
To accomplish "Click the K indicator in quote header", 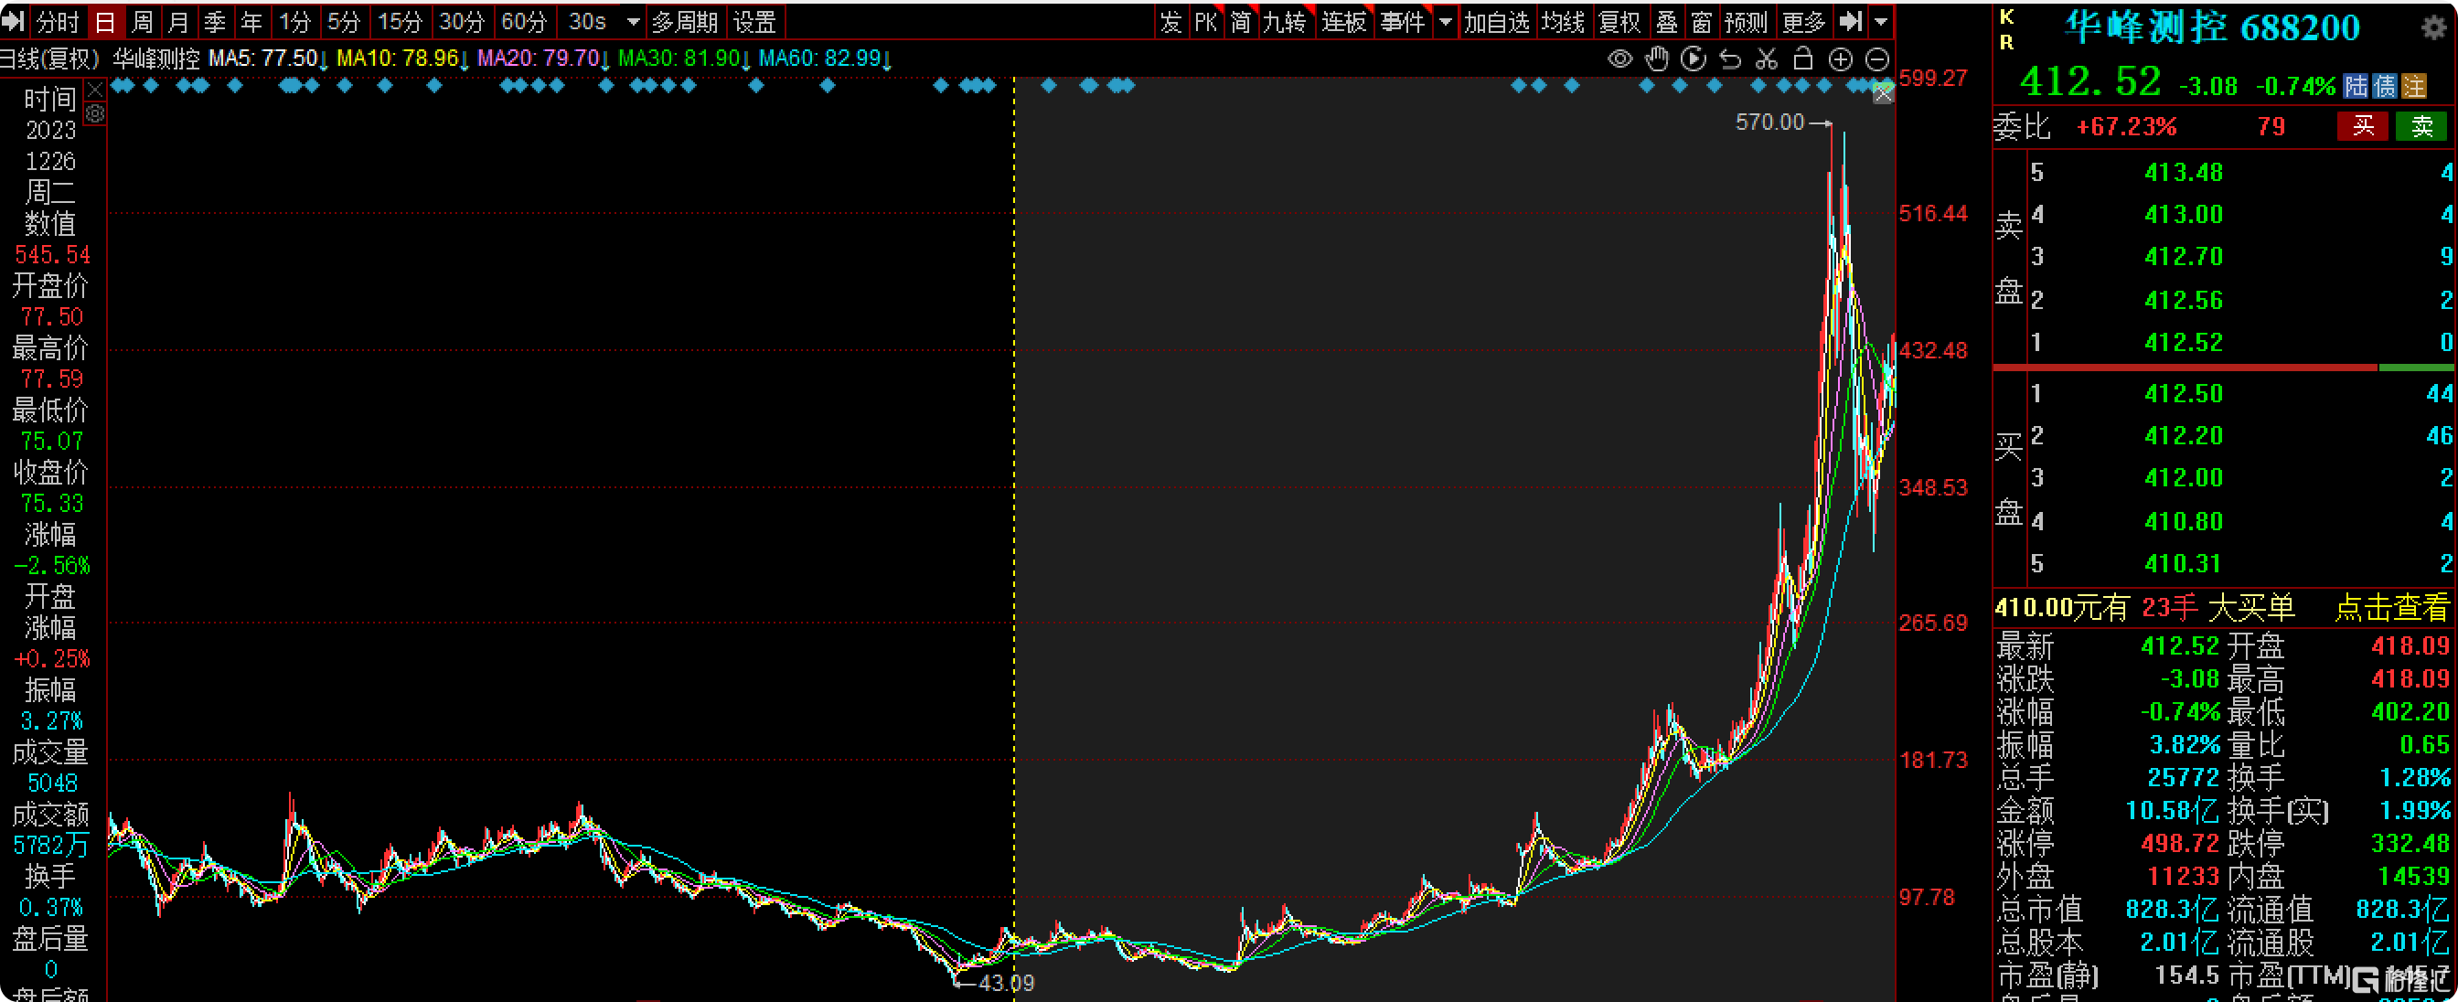I will tap(2006, 17).
